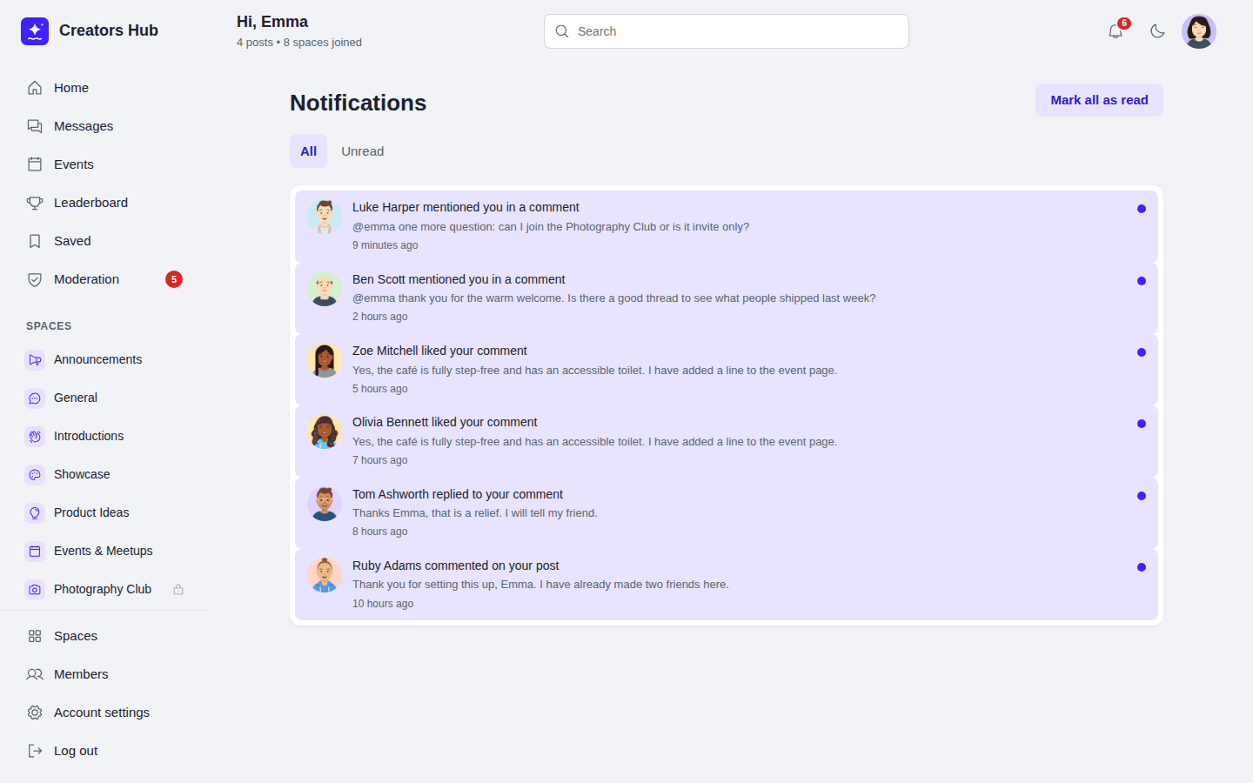Click the Creators Hub logo icon
This screenshot has width=1253, height=783.
tap(35, 31)
